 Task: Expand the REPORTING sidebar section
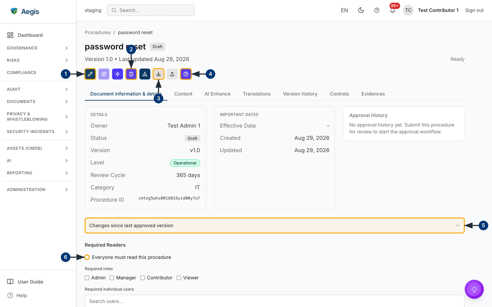[38, 173]
